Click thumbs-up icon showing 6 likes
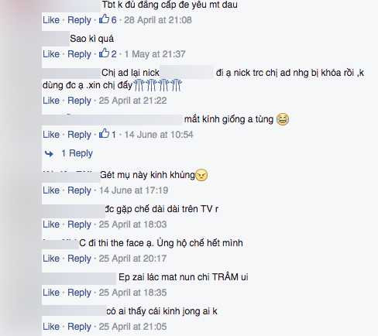Screen dimensions: 378x336 pos(105,19)
